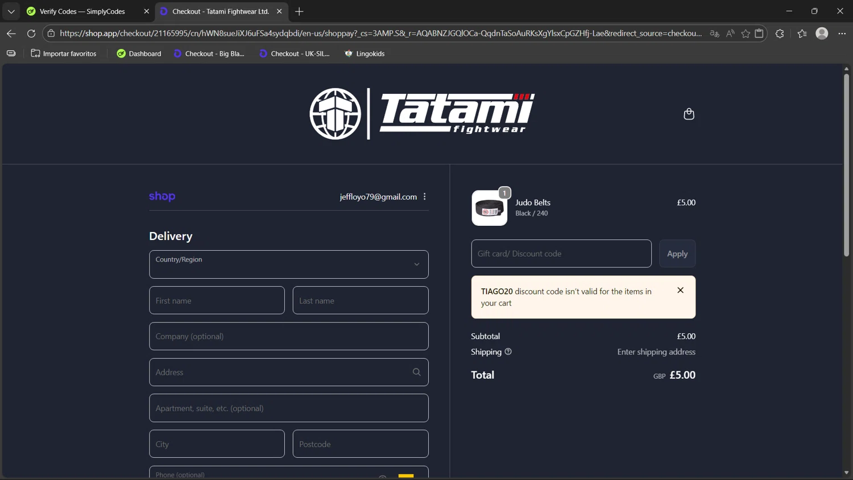853x480 pixels.
Task: Click the Shop Pay logo
Action: pos(162,196)
